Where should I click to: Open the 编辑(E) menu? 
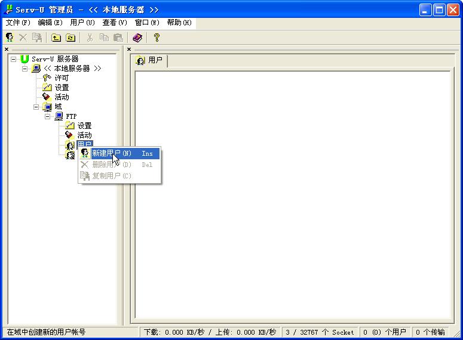pyautogui.click(x=50, y=23)
